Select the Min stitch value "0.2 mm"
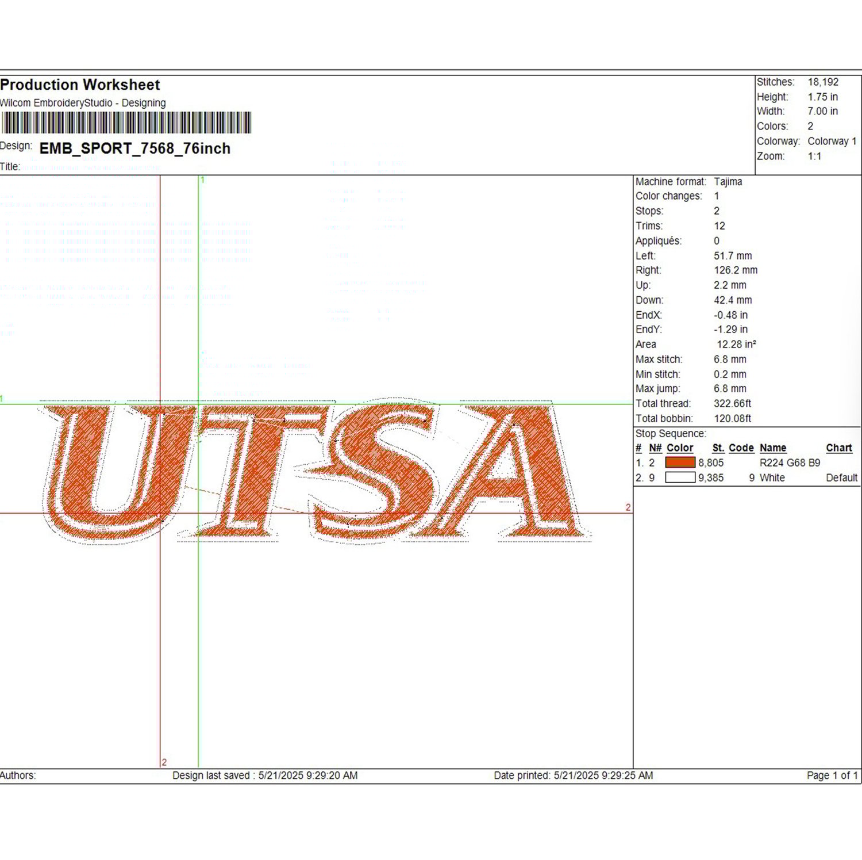The width and height of the screenshot is (862, 860). click(730, 374)
